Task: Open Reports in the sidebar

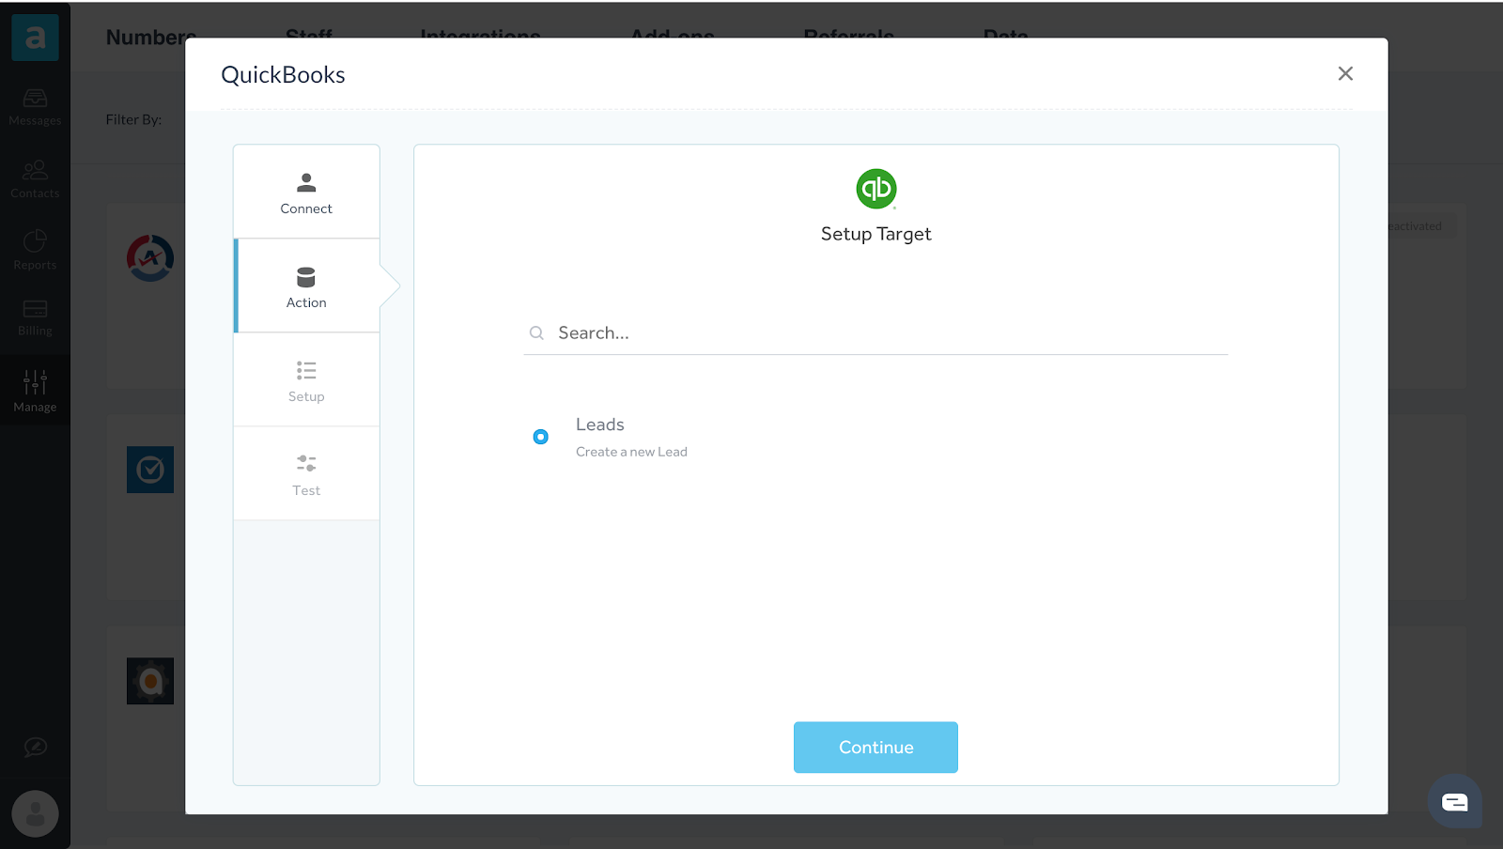Action: [35, 251]
